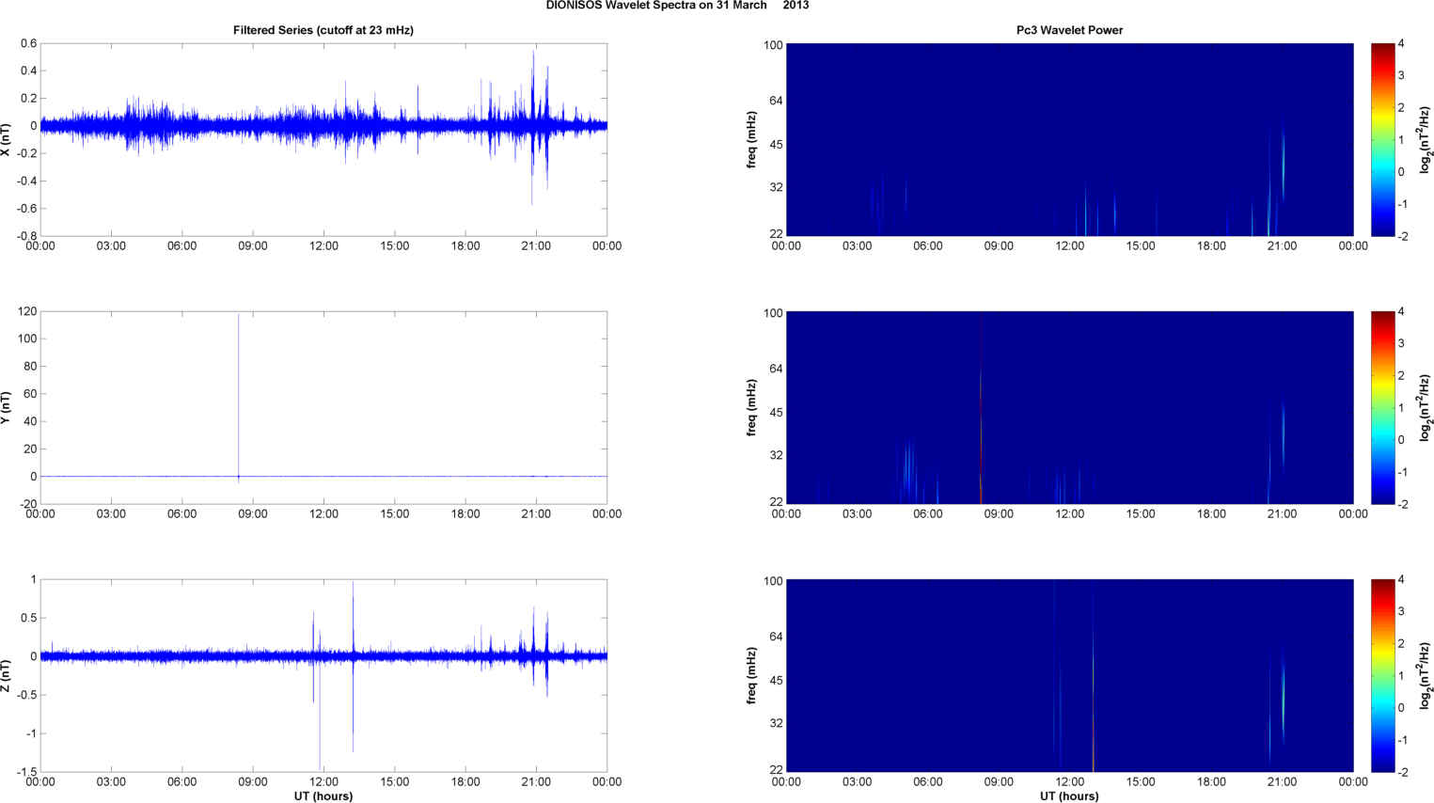Click the '06:00' tick under the top wavelet panel
The image size is (1434, 803).
[928, 246]
